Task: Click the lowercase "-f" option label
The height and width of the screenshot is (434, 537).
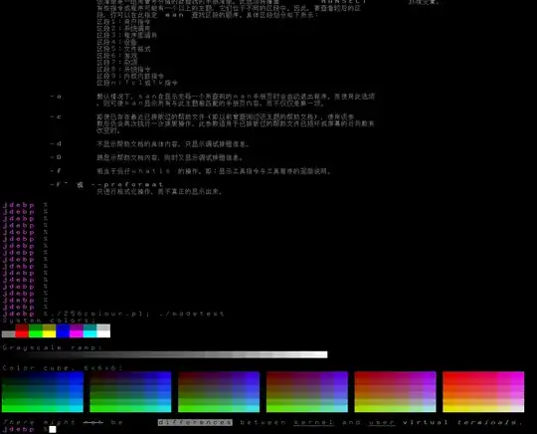Action: tap(56, 171)
